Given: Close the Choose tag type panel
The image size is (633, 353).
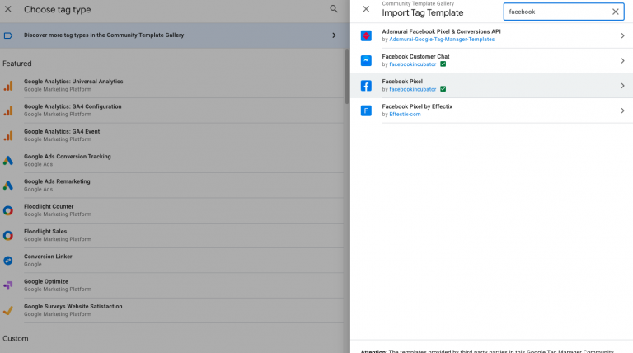Looking at the screenshot, I should pyautogui.click(x=8, y=9).
